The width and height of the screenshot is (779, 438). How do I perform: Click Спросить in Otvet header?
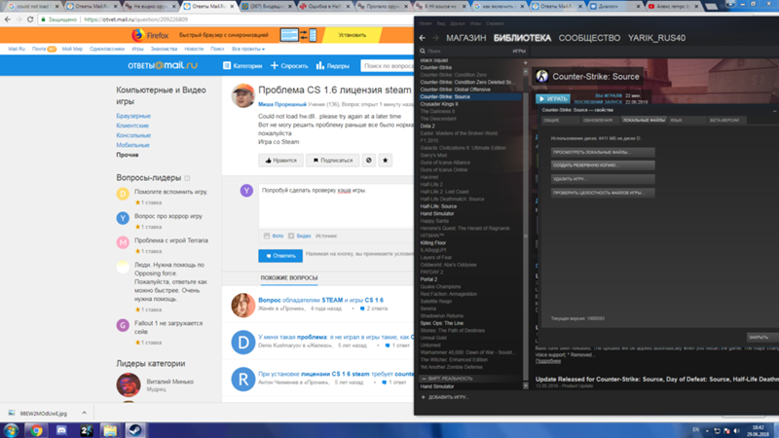(x=289, y=65)
